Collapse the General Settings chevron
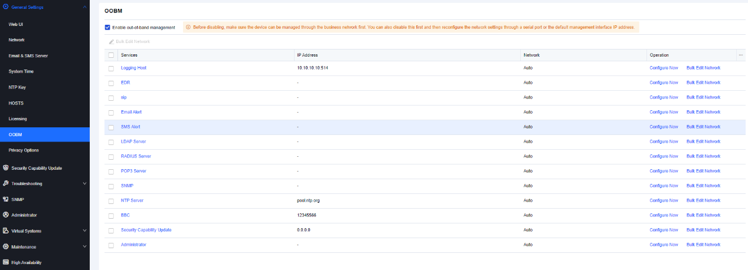 84,7
